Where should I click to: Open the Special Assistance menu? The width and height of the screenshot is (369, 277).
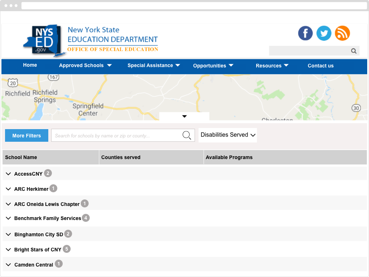pos(154,65)
